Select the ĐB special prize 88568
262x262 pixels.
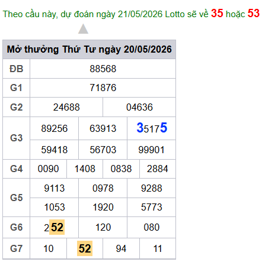(103, 69)
